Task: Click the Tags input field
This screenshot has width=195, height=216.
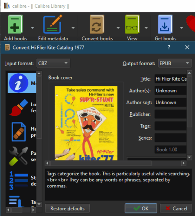Action: (x=171, y=126)
